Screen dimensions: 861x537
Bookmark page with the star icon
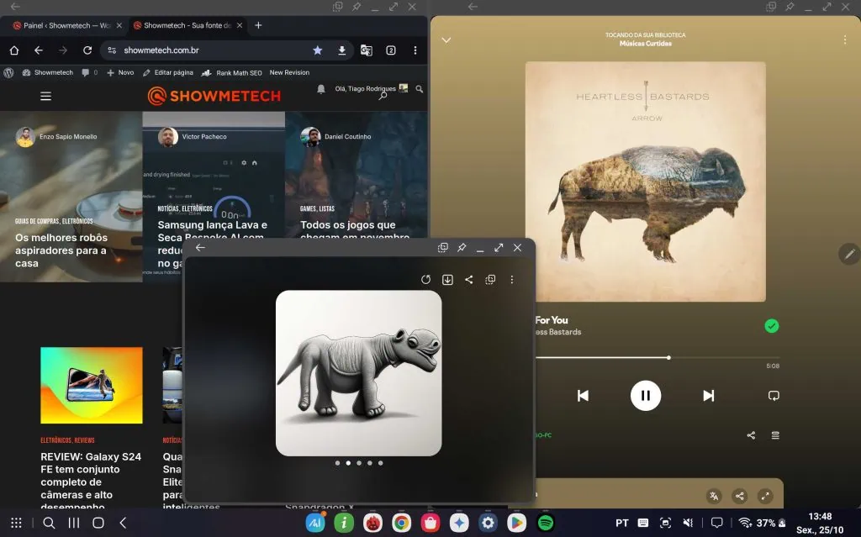[x=317, y=50]
